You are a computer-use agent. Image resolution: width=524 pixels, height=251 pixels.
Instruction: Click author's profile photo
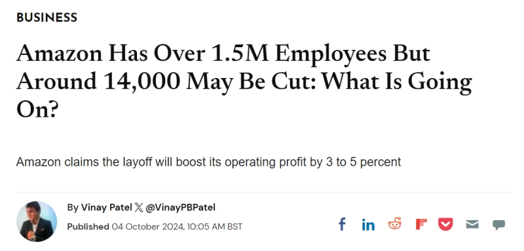pyautogui.click(x=37, y=222)
